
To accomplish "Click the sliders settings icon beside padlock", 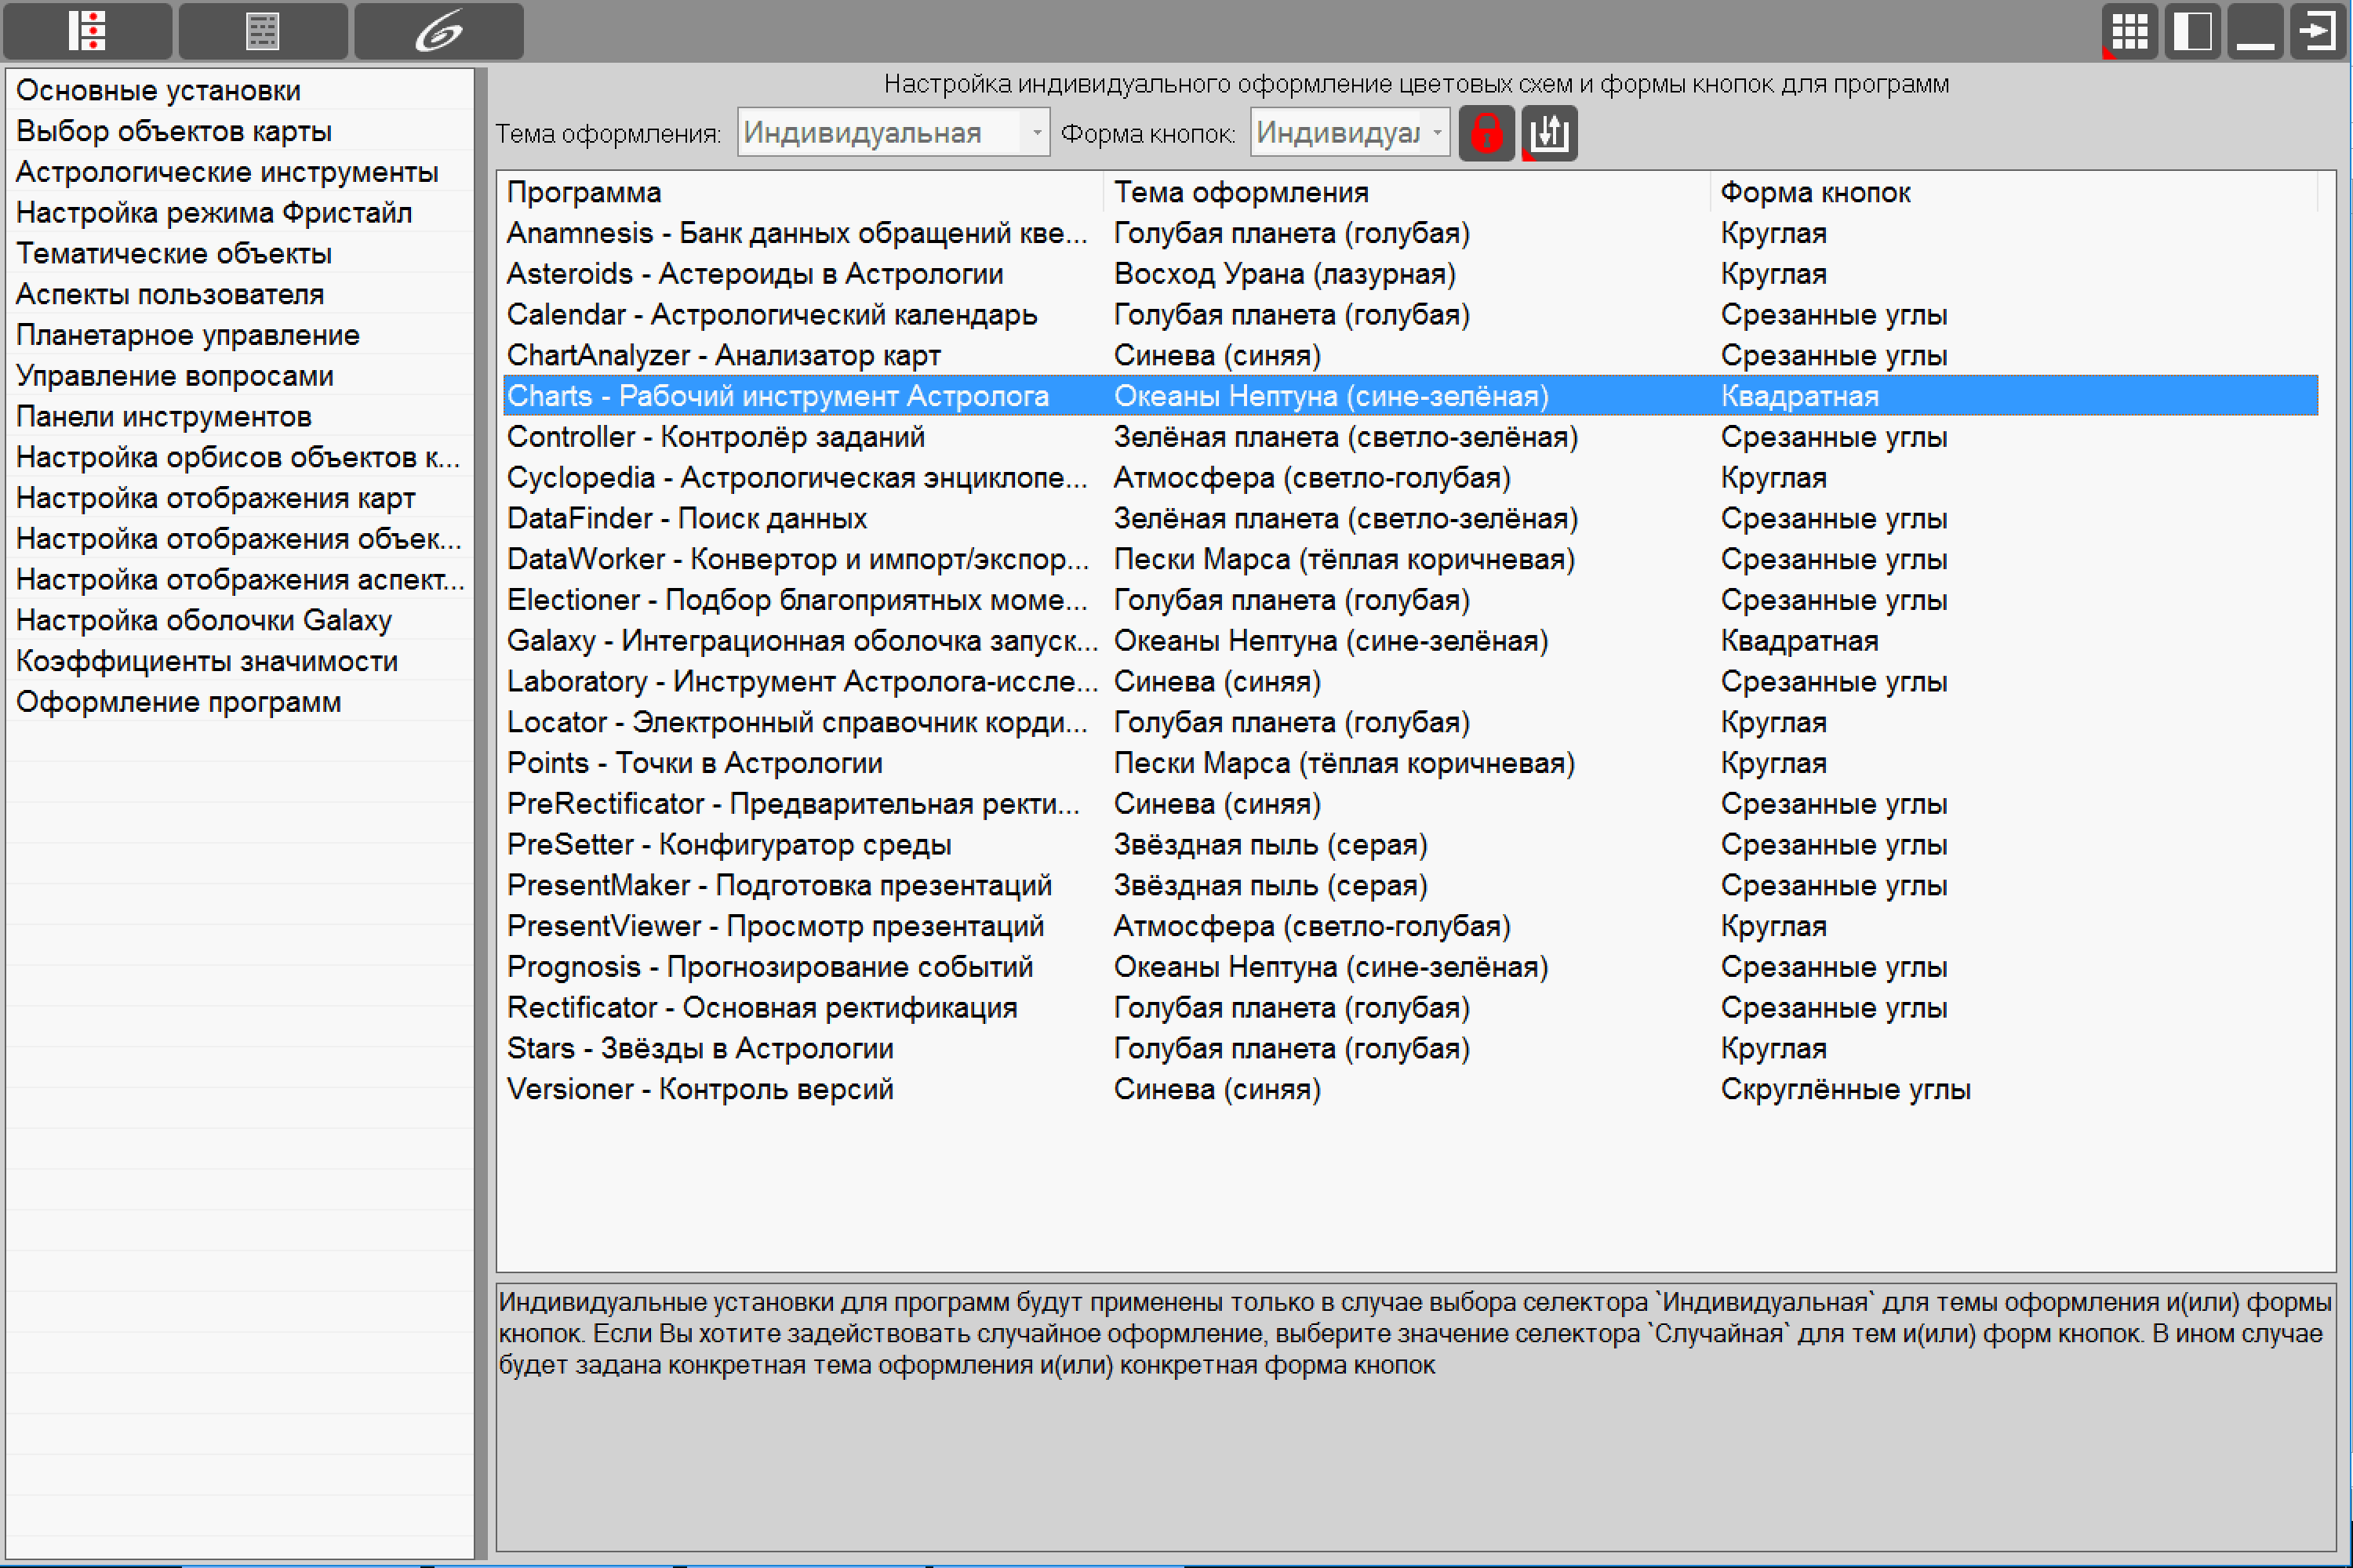I will pos(1550,133).
